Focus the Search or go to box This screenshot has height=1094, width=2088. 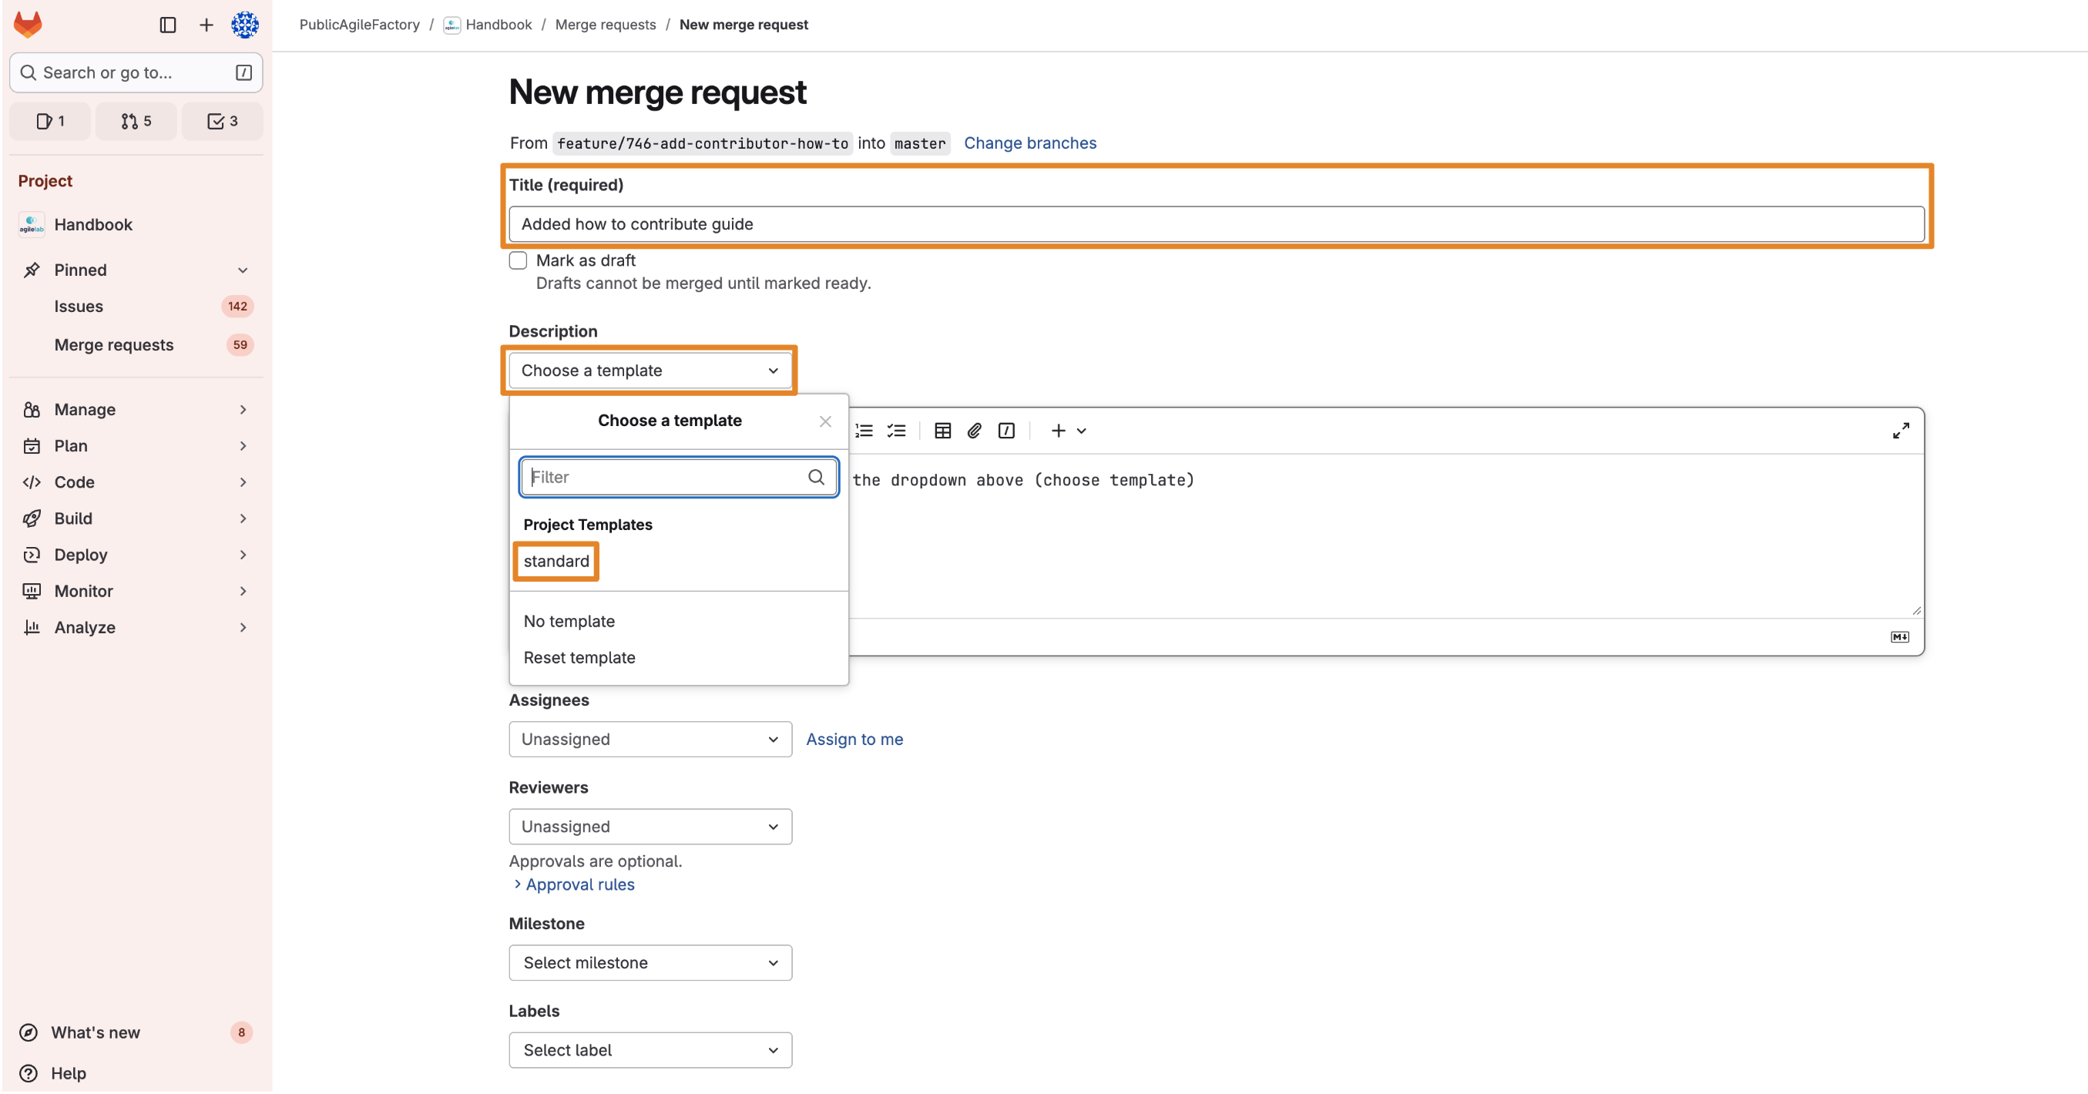[x=136, y=73]
